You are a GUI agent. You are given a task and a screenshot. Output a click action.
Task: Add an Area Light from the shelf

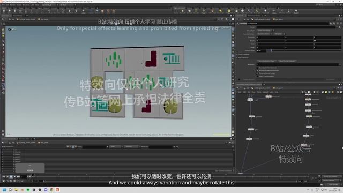(196, 11)
